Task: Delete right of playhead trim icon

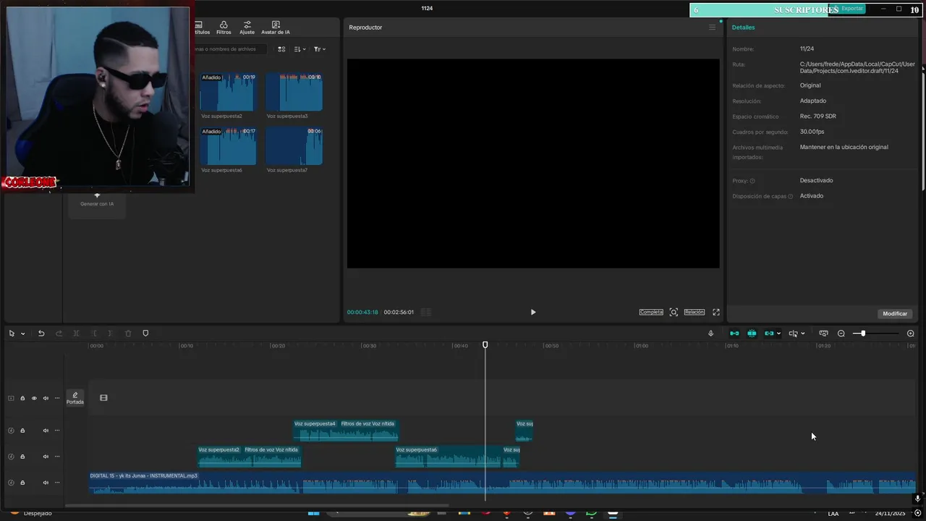Action: coord(110,333)
